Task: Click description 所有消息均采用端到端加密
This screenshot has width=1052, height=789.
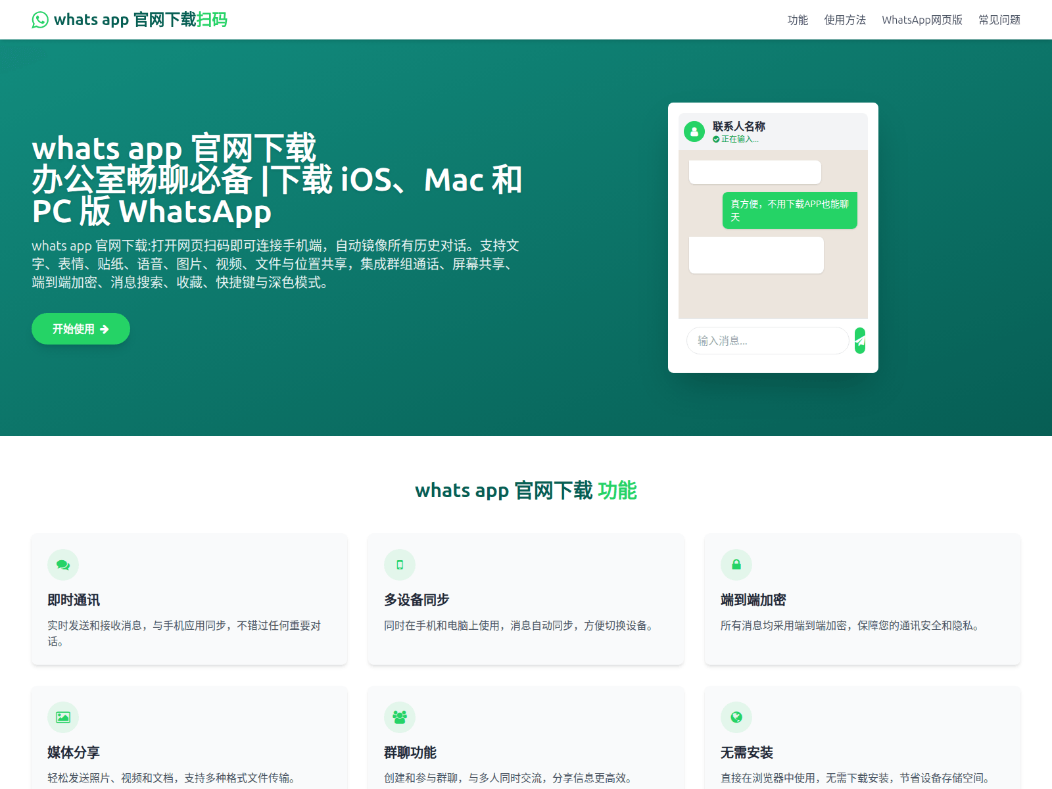Action: pos(852,625)
